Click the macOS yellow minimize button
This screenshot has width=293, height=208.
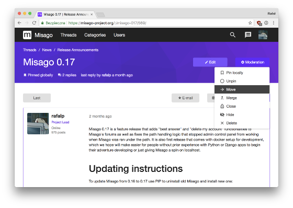[x=25, y=14]
